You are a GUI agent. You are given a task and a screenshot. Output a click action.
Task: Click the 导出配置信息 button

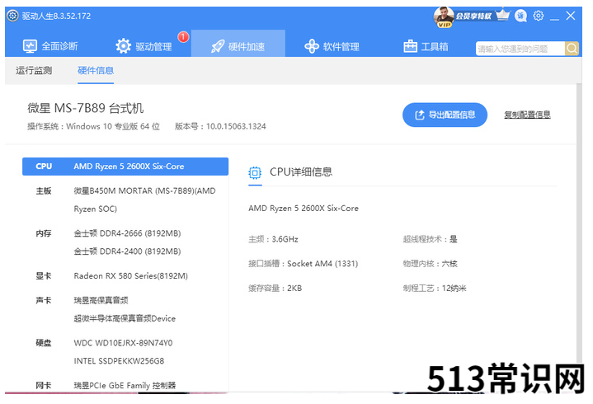pyautogui.click(x=445, y=115)
